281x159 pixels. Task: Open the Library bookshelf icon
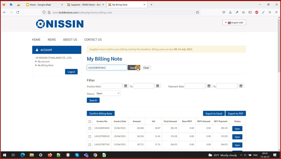click(x=244, y=12)
